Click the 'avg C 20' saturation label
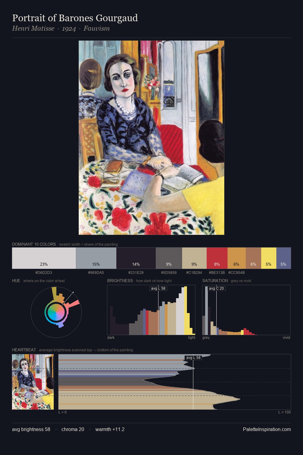This screenshot has width=303, height=455. 216,288
